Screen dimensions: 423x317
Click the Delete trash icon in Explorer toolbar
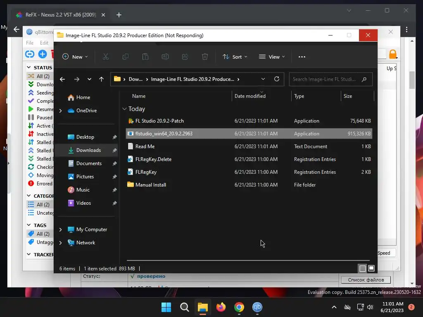(x=205, y=57)
